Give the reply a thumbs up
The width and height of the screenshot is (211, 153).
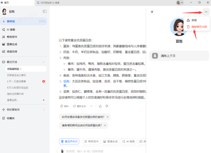click(x=100, y=106)
